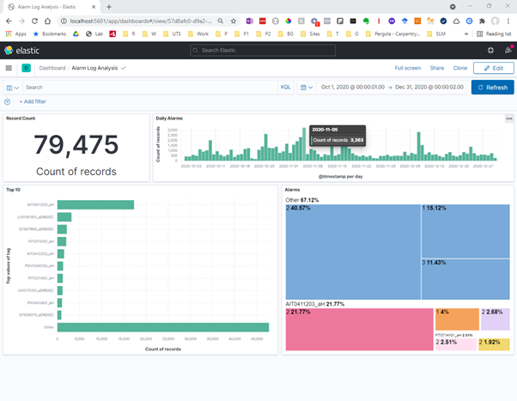Click the filter options icon beside Add filter

coord(8,101)
